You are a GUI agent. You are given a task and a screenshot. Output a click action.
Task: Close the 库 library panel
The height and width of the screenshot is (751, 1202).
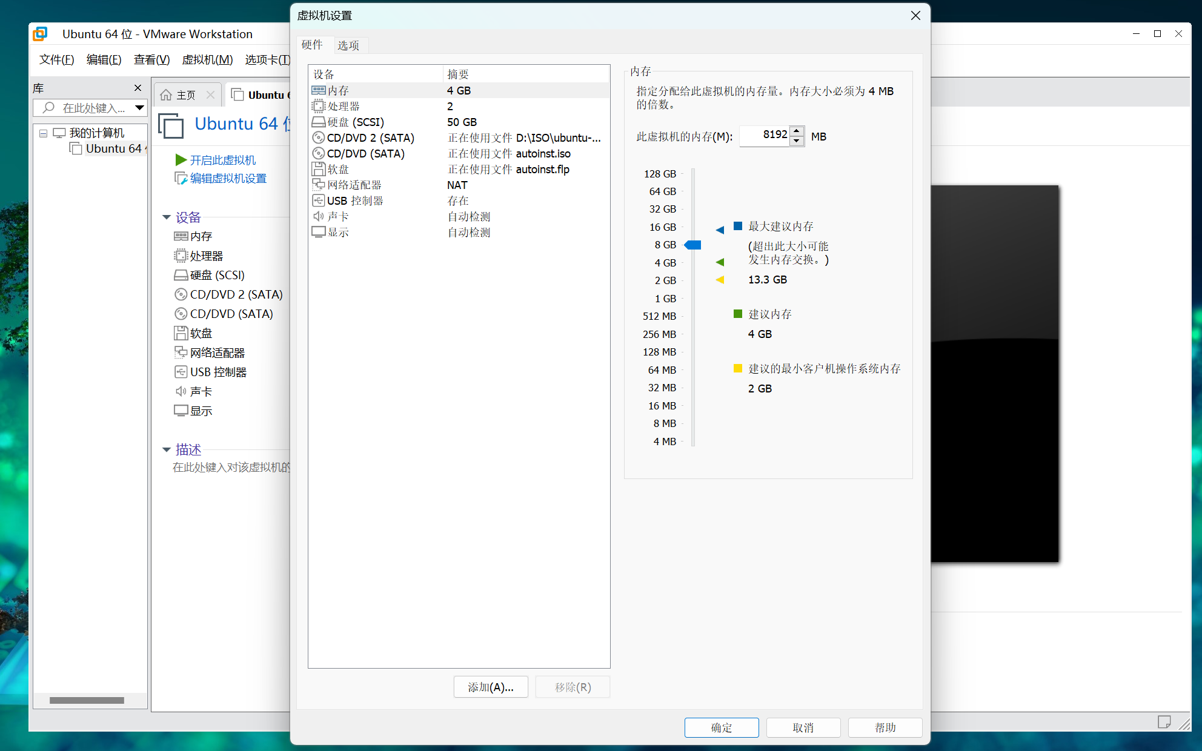point(138,88)
